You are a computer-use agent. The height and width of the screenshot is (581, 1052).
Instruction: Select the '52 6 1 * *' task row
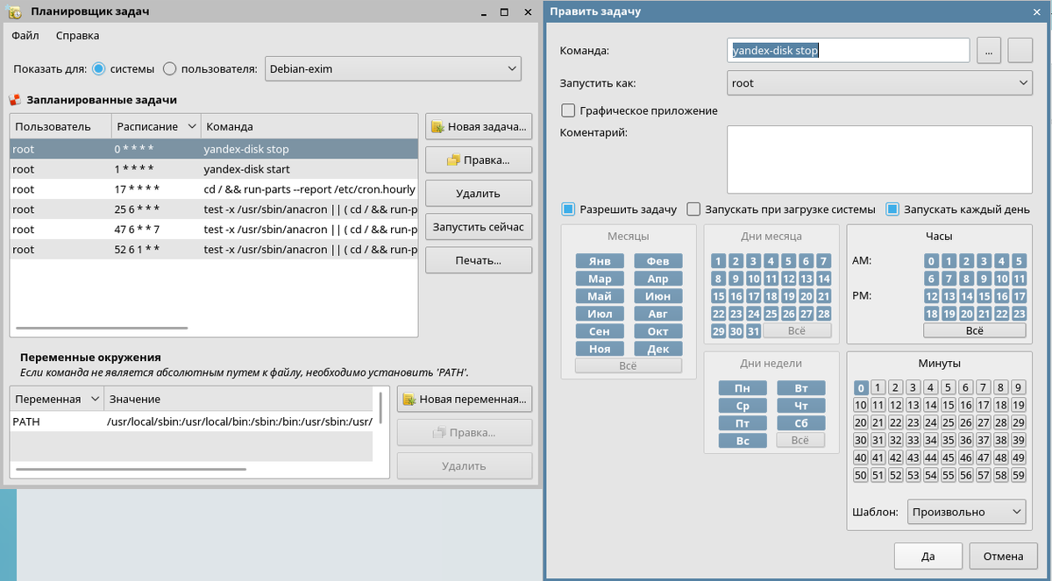click(214, 250)
